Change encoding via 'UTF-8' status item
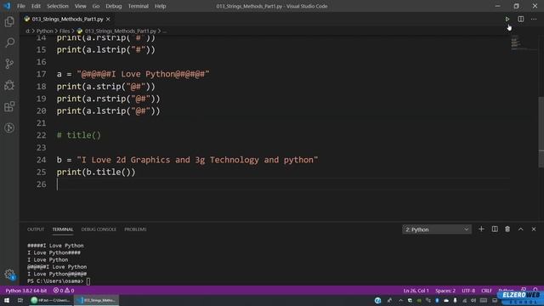The height and width of the screenshot is (306, 544). coord(468,291)
